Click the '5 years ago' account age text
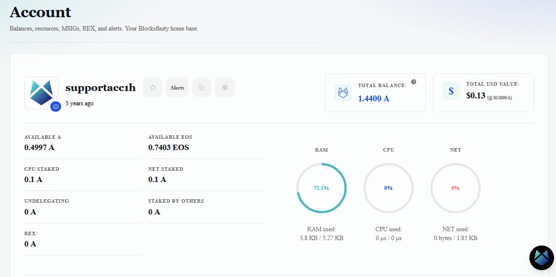 point(79,104)
